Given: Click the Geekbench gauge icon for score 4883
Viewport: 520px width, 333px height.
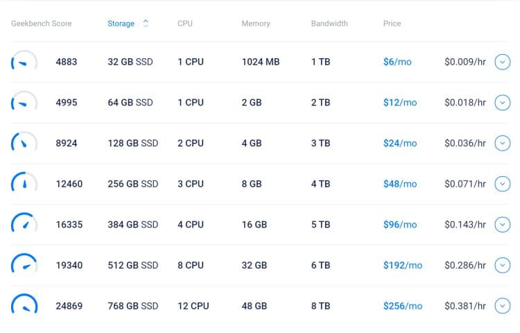Looking at the screenshot, I should pyautogui.click(x=24, y=62).
